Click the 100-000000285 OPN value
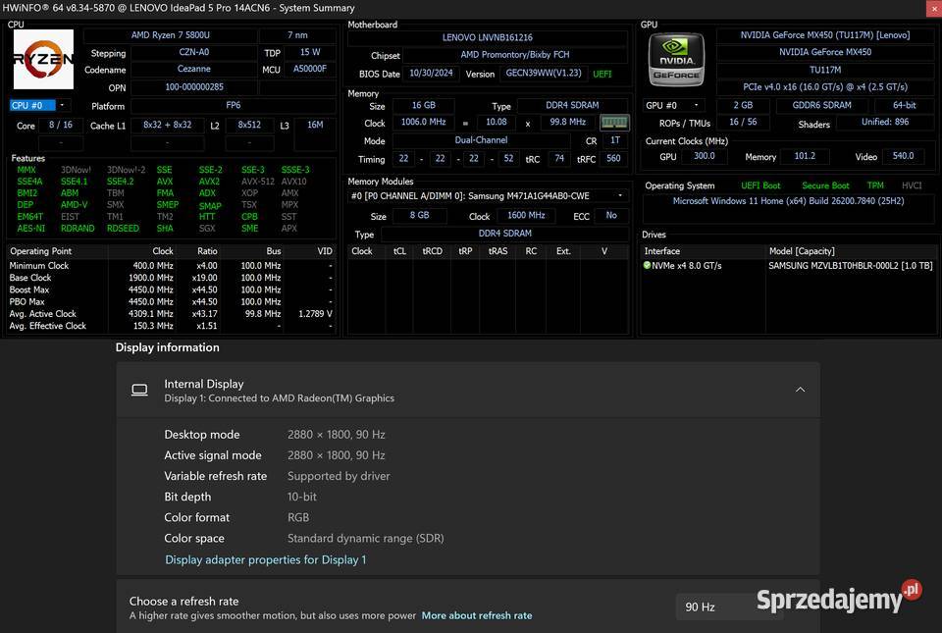 194,87
